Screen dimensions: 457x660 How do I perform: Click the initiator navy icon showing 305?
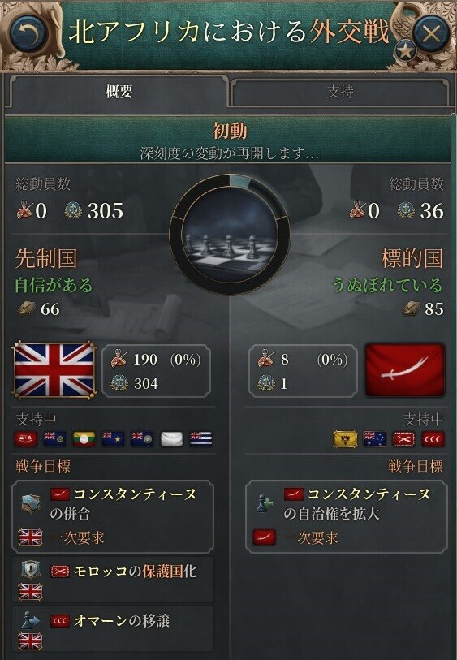74,210
